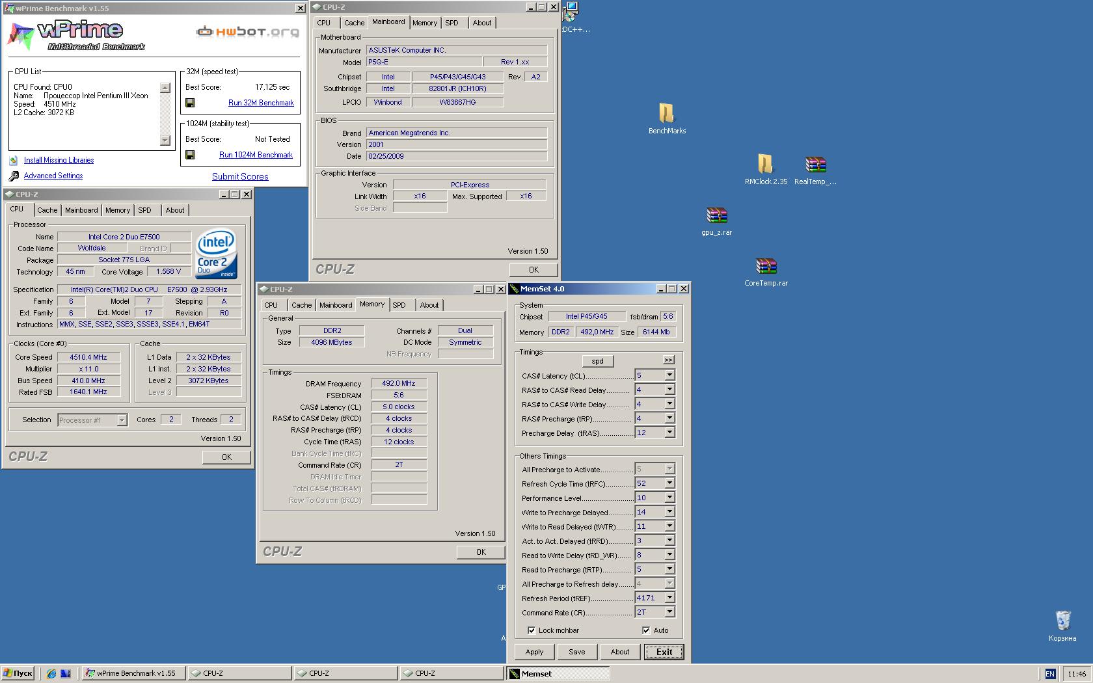Click Exit button in MemSet

[664, 652]
